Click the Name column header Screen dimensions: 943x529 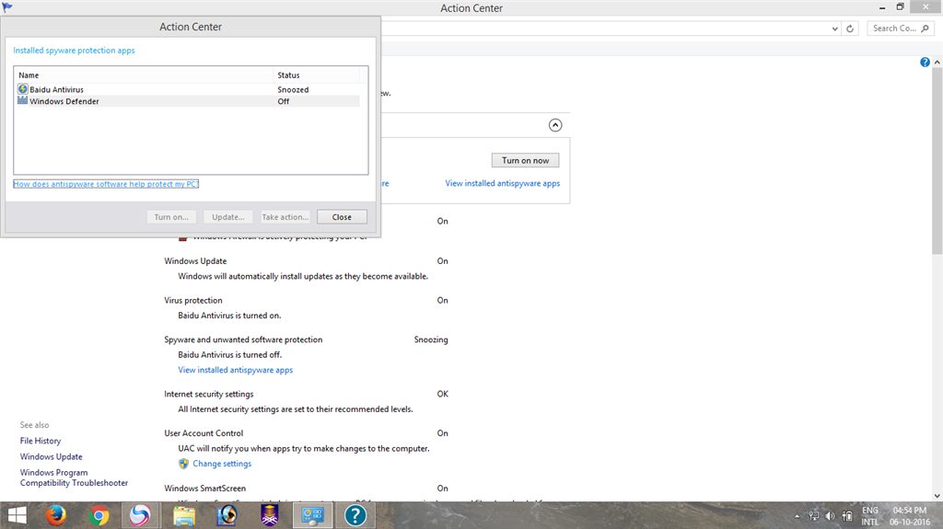145,75
